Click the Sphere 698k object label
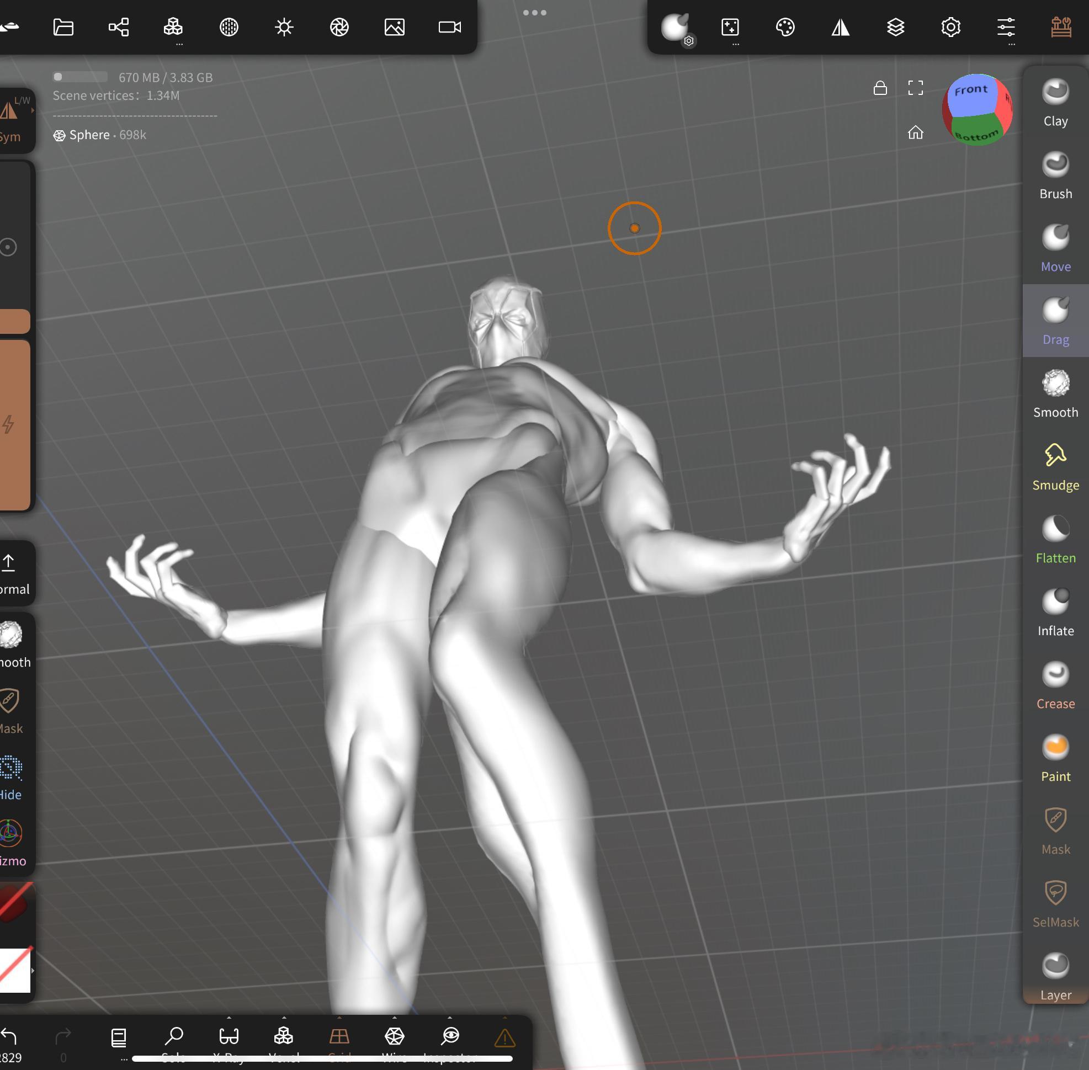Screen dimensions: 1089x1070 coord(99,135)
